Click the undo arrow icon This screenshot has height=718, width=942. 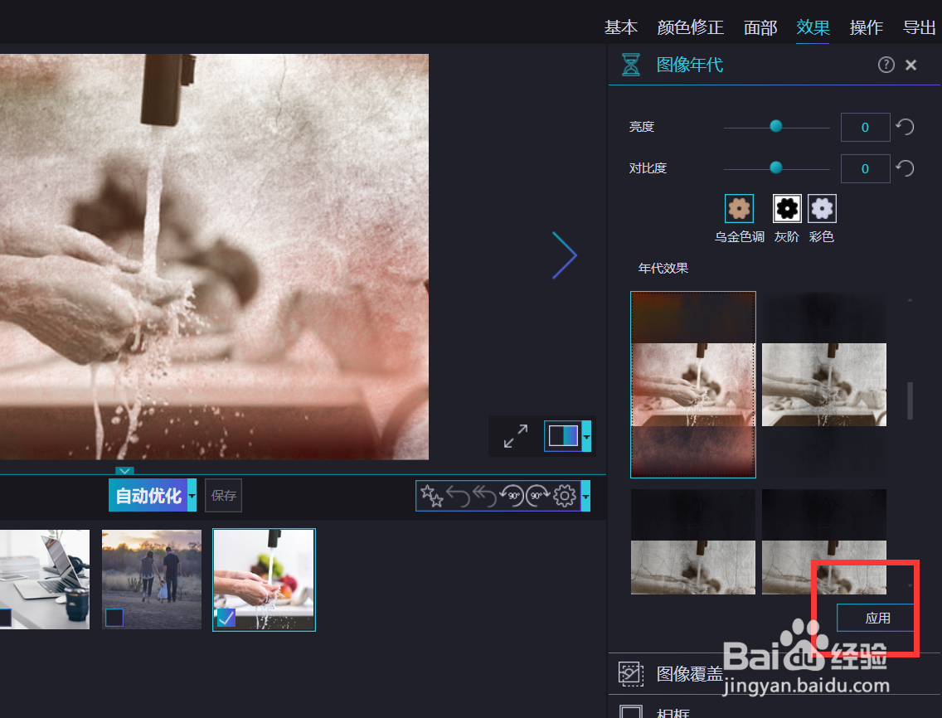(x=457, y=495)
